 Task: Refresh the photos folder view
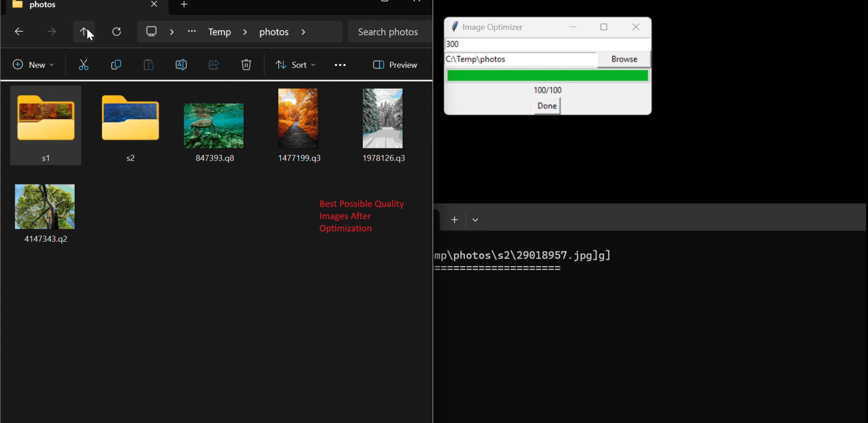point(117,32)
